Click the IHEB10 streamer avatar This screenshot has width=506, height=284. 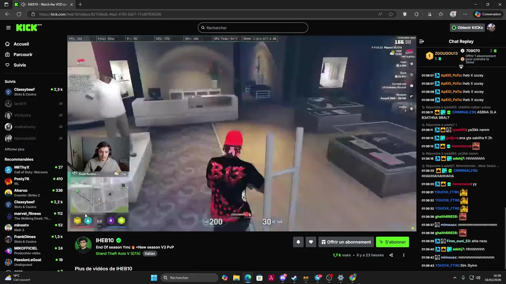pos(83,245)
